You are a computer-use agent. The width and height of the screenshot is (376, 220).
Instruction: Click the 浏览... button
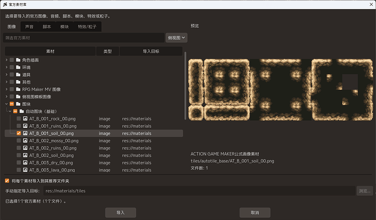point(365,191)
